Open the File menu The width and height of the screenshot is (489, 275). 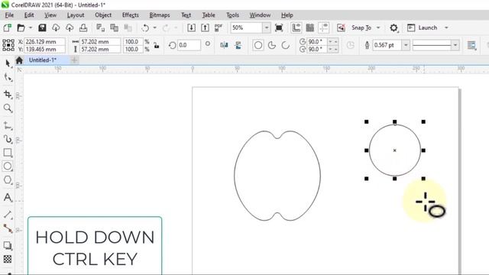point(9,15)
